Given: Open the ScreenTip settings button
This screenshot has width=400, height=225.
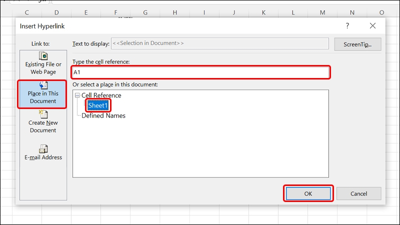Looking at the screenshot, I should point(357,44).
